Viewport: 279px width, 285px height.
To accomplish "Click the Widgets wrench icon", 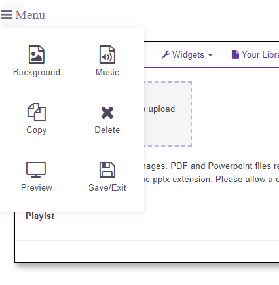I will [x=166, y=55].
